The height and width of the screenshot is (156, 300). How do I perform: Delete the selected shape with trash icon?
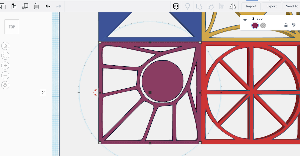tap(36, 6)
